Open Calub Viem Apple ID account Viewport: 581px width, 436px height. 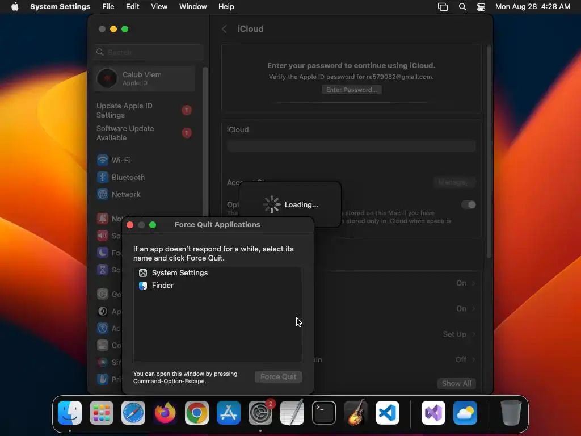145,78
